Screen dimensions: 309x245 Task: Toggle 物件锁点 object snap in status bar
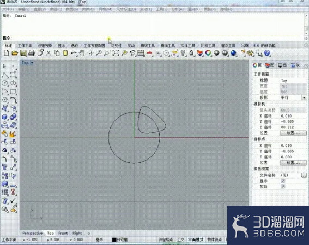[x=214, y=240]
